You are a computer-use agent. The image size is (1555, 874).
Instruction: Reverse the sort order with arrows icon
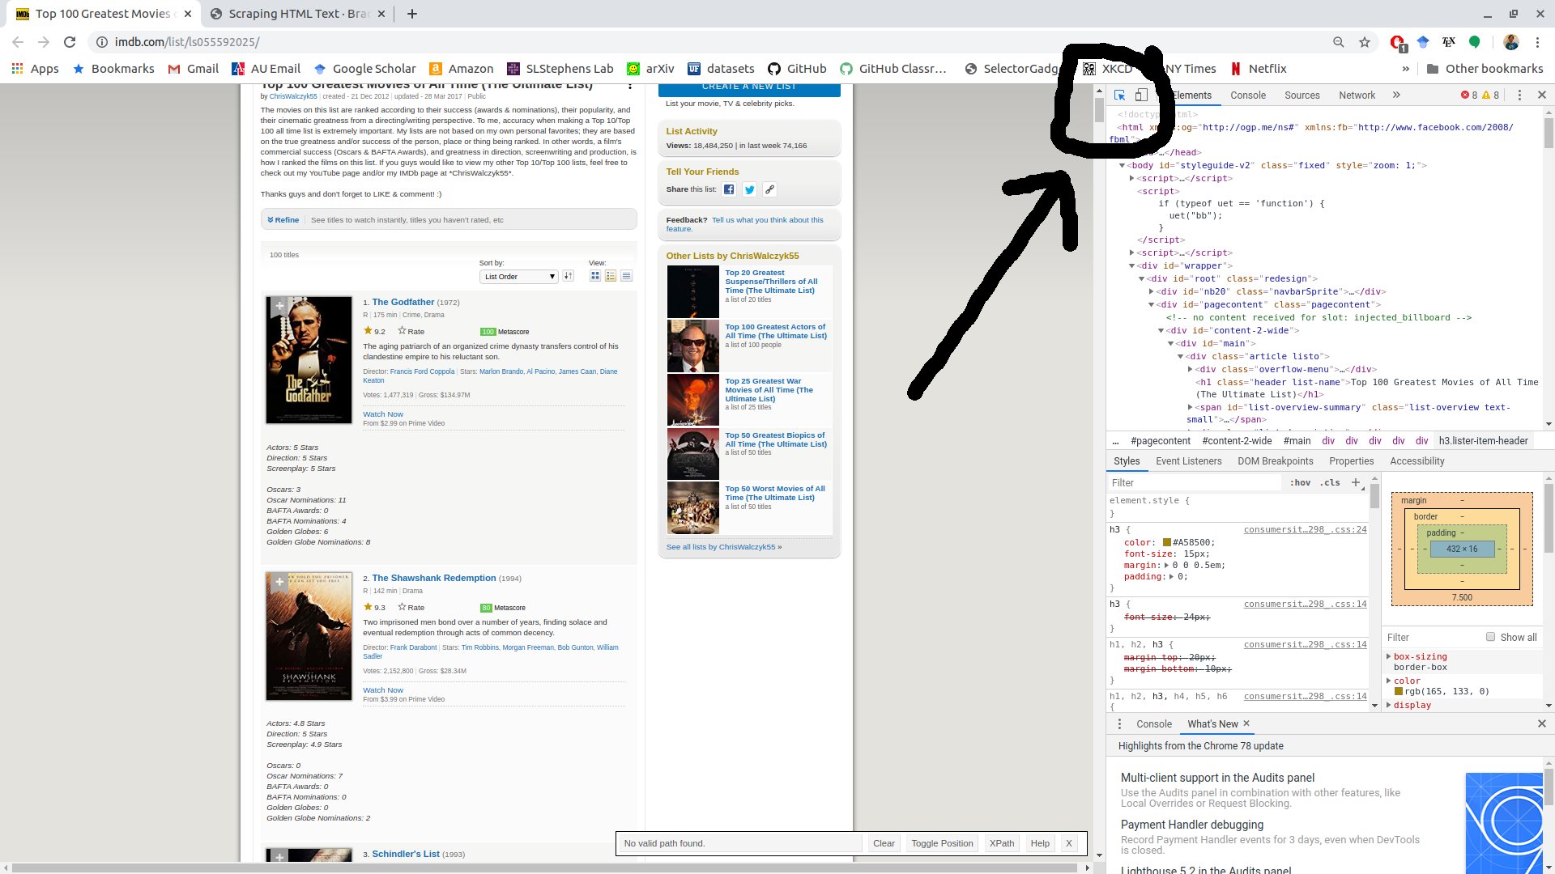pyautogui.click(x=569, y=276)
